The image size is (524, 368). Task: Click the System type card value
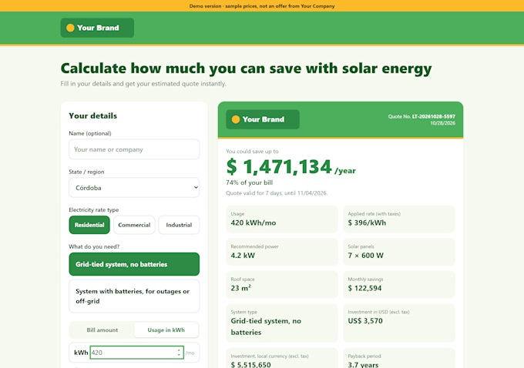click(266, 326)
